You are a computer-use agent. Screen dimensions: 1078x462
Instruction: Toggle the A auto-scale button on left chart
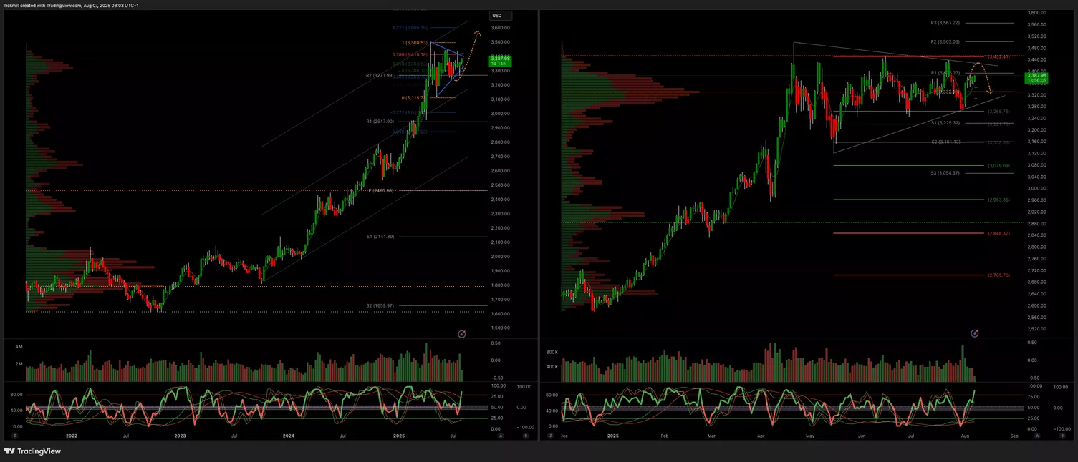501,435
